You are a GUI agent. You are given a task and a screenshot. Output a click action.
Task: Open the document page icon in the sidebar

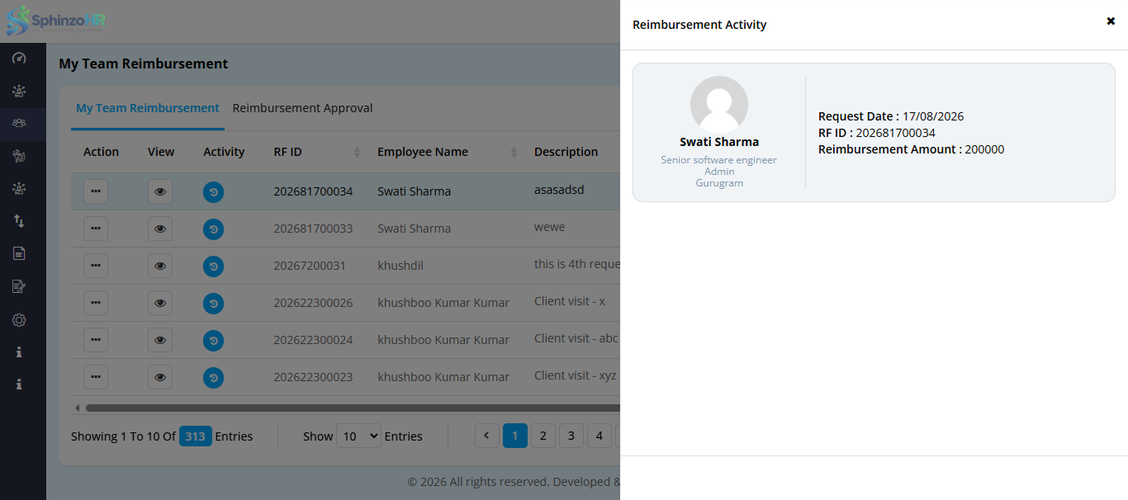click(x=19, y=253)
